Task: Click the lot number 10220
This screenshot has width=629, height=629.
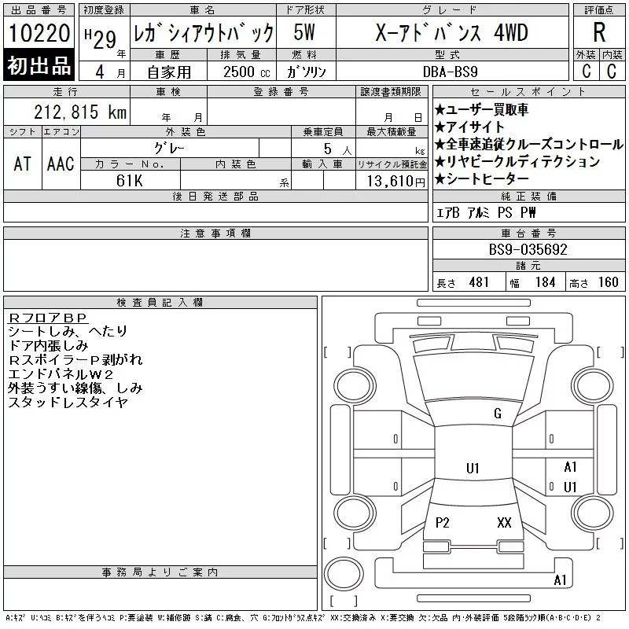Action: click(39, 33)
